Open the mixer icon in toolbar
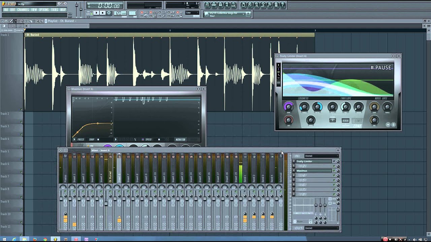This screenshot has width=431, height=242. point(233,5)
